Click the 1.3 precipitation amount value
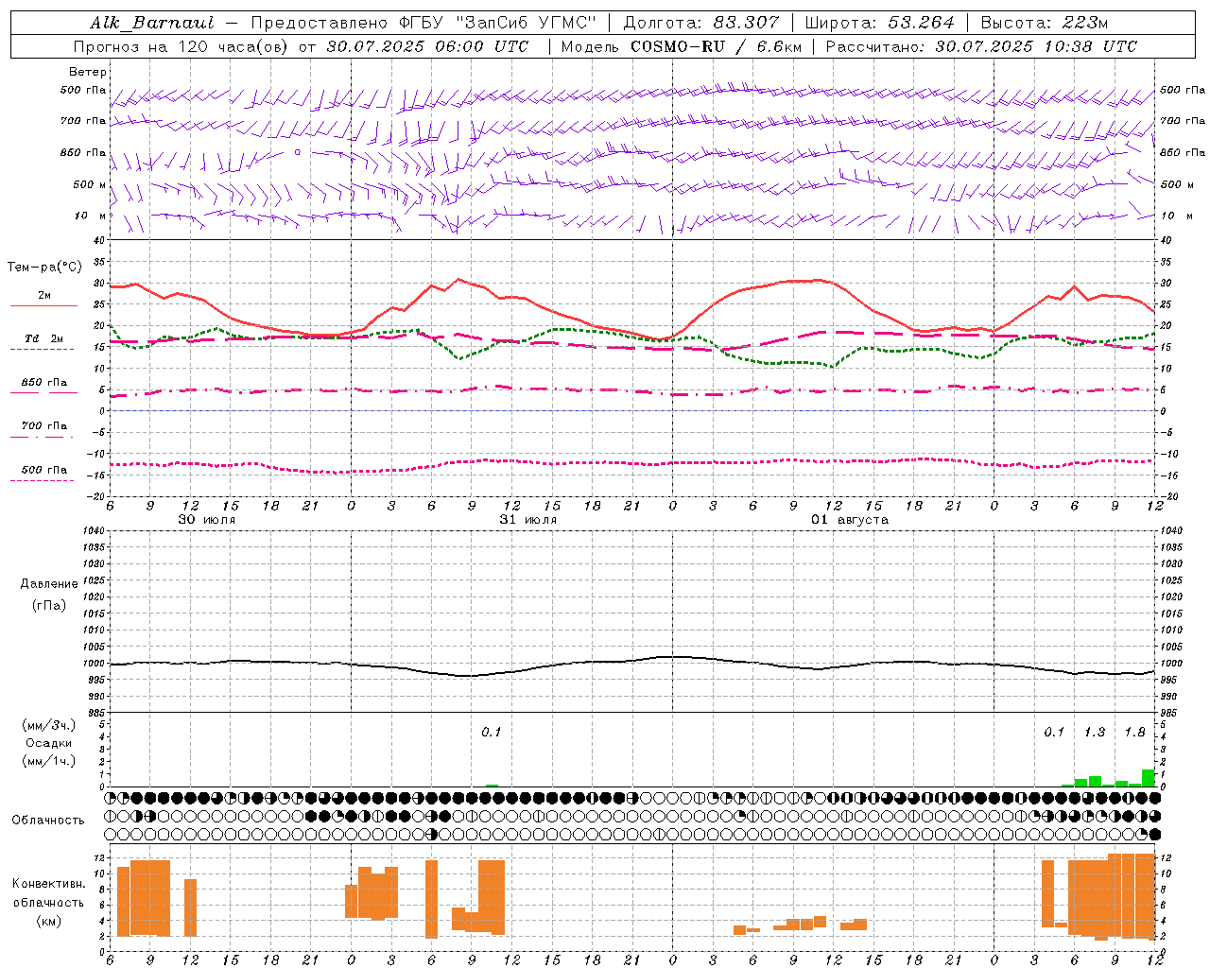This screenshot has width=1210, height=968. pyautogui.click(x=1095, y=733)
